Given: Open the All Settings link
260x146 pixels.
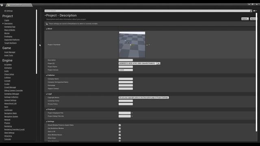Looking at the screenshot, I should 9,11.
